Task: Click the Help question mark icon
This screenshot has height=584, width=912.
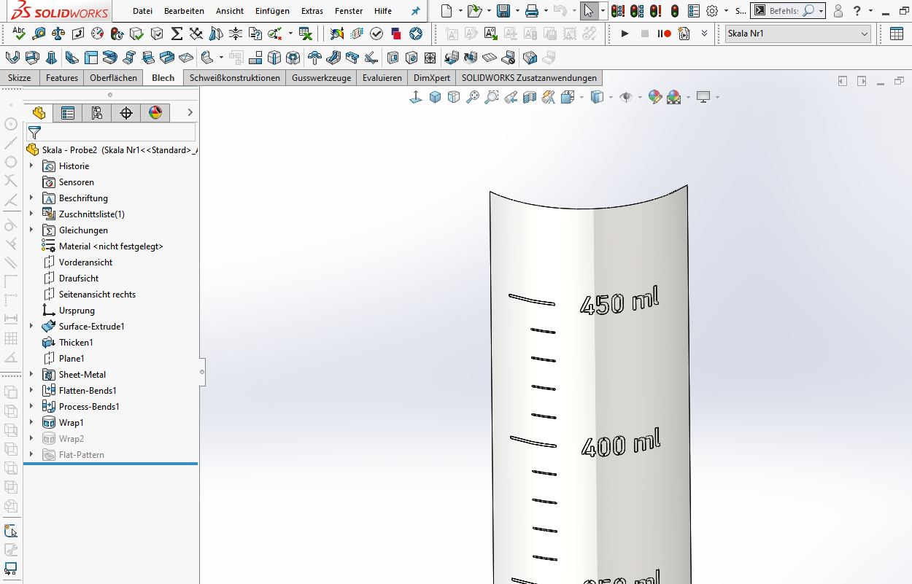Action: [x=857, y=11]
